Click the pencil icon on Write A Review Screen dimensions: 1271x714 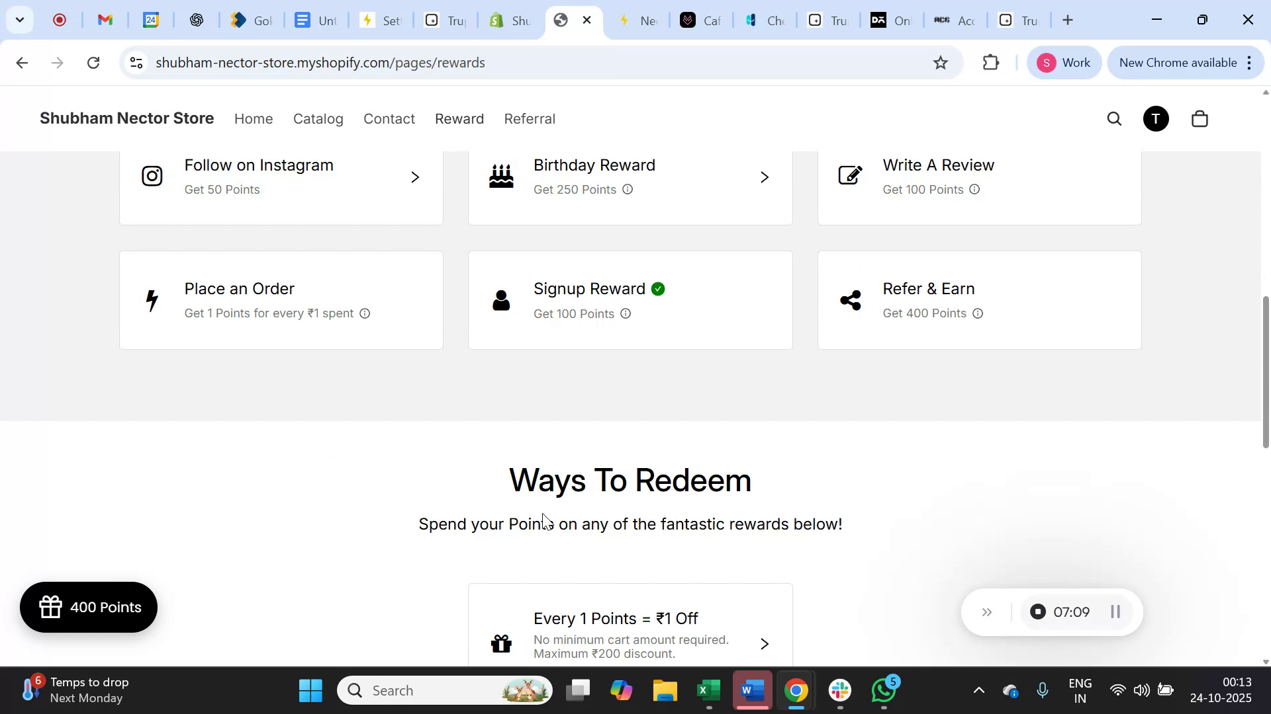click(x=850, y=176)
